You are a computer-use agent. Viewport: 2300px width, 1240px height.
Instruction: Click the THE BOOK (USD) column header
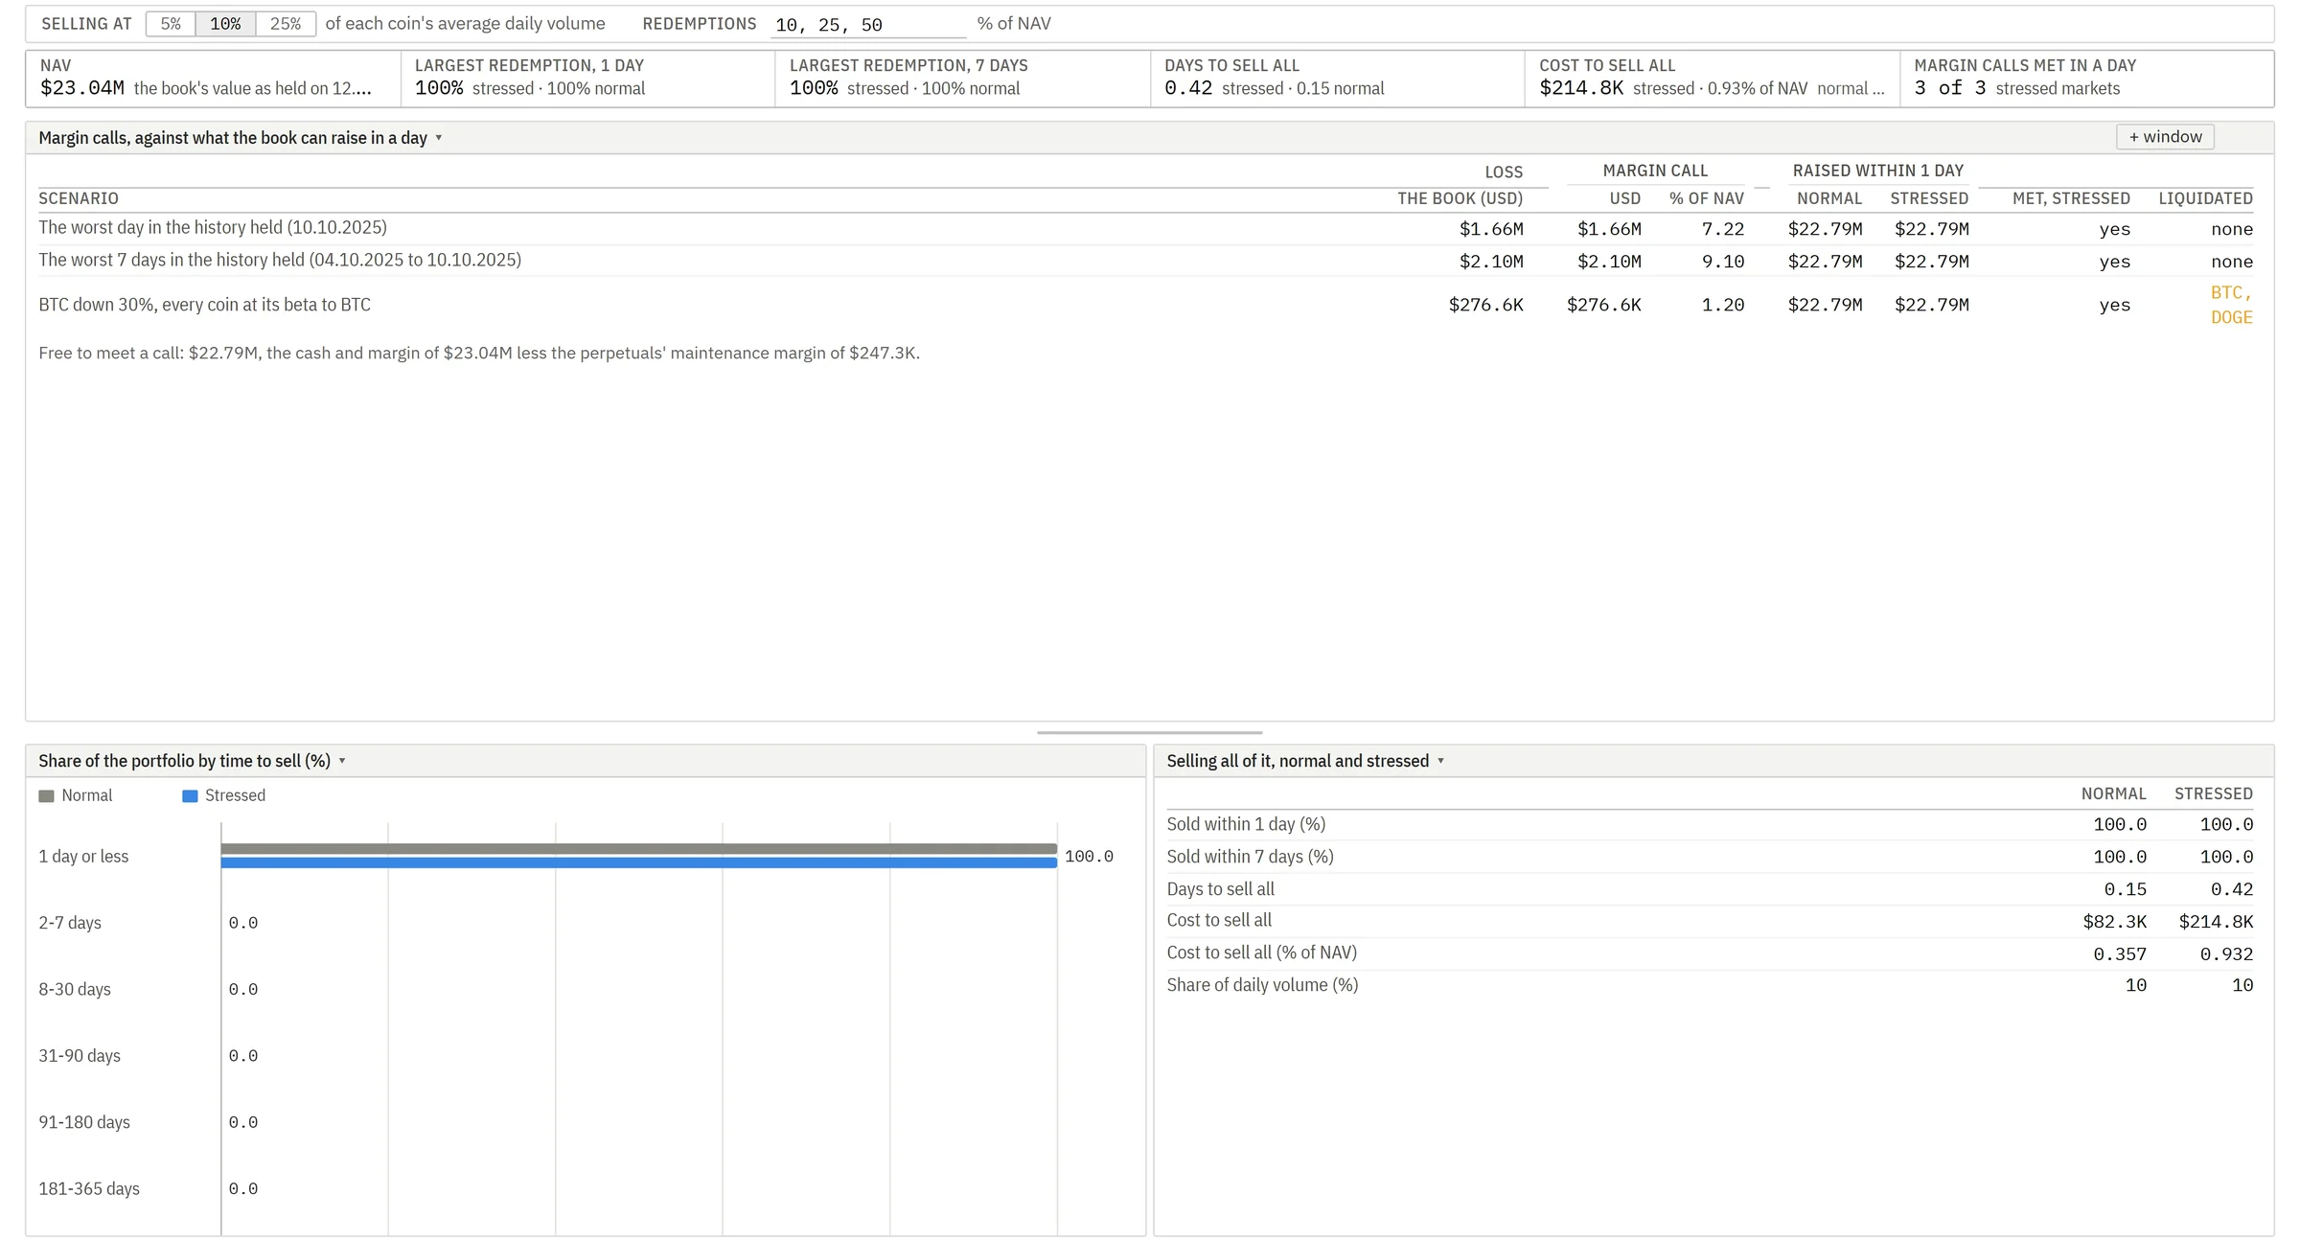pyautogui.click(x=1460, y=198)
